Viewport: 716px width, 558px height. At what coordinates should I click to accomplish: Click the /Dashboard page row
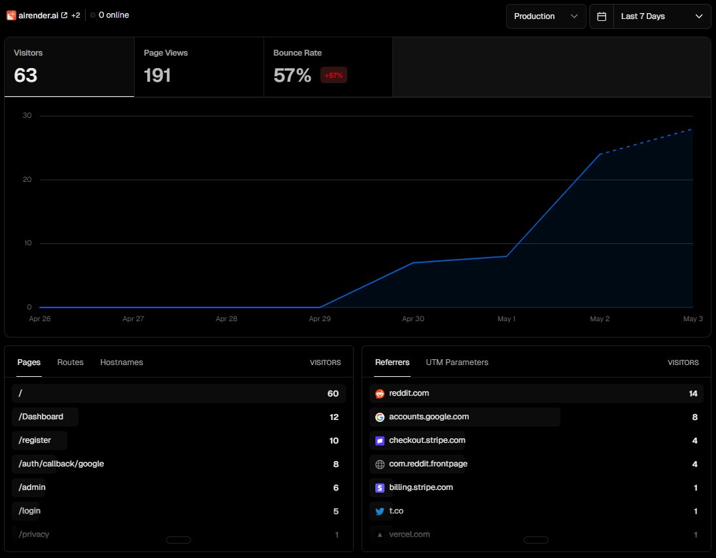(179, 417)
